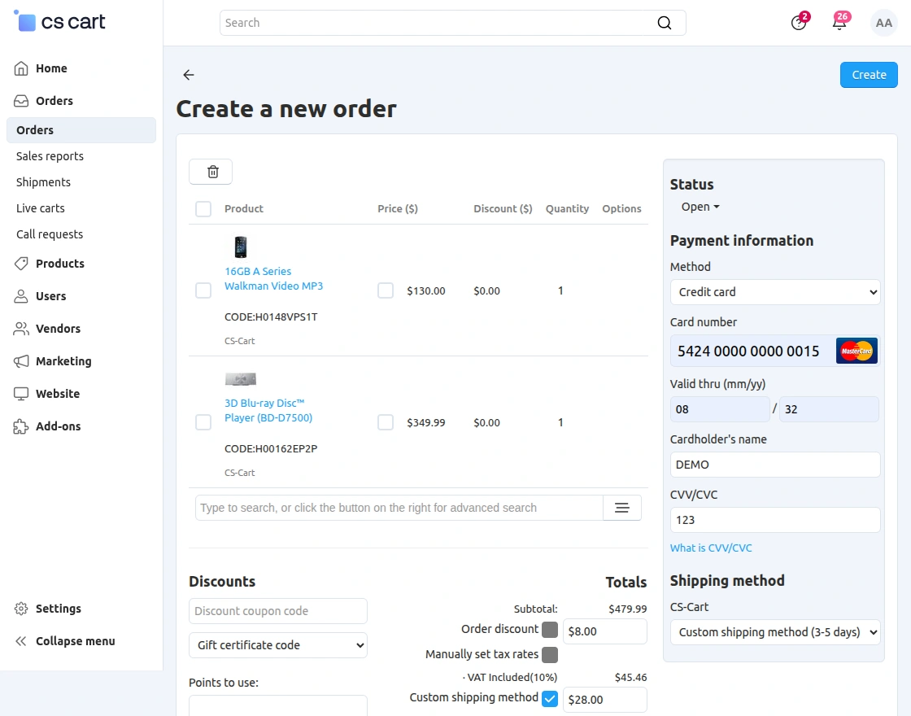The height and width of the screenshot is (716, 911).
Task: Open the shipping method dropdown
Action: [775, 632]
